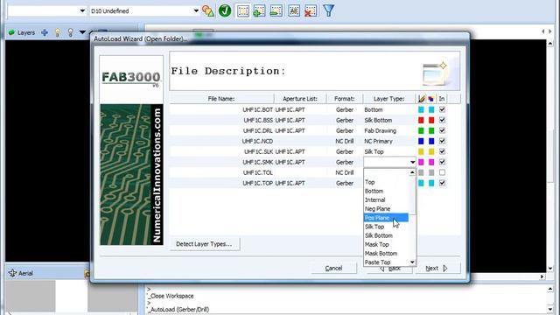The image size is (560, 315).
Task: Change first green swatch of UHF1C.DRL row
Action: coord(421,130)
